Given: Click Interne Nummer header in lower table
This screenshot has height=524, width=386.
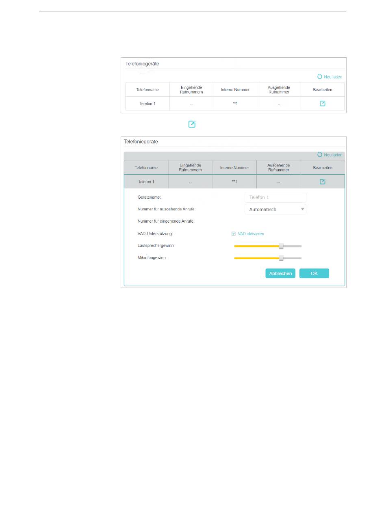Looking at the screenshot, I should (234, 168).
